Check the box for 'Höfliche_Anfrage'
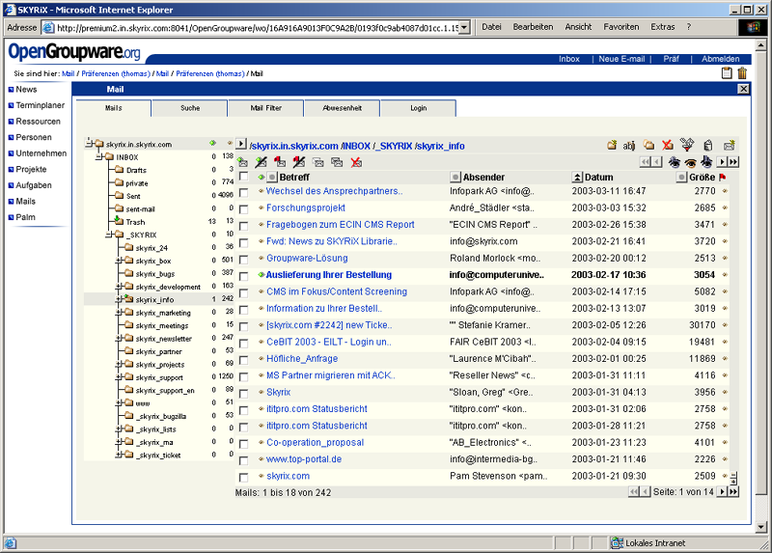This screenshot has height=553, width=772. (244, 360)
